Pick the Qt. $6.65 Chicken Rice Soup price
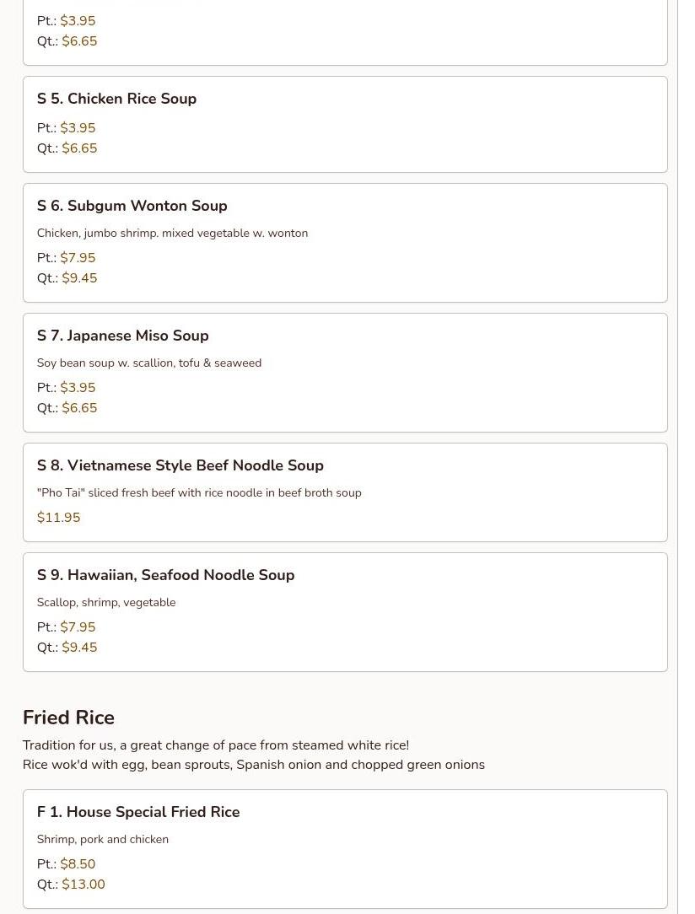Image resolution: width=695 pixels, height=914 pixels. coord(78,148)
